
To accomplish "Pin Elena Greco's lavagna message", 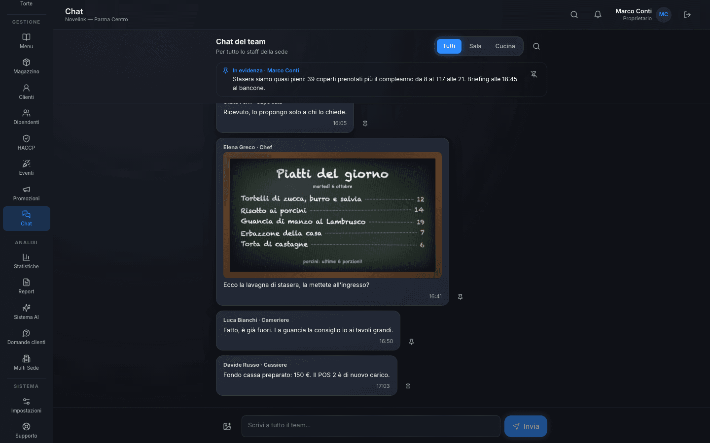I will (460, 297).
